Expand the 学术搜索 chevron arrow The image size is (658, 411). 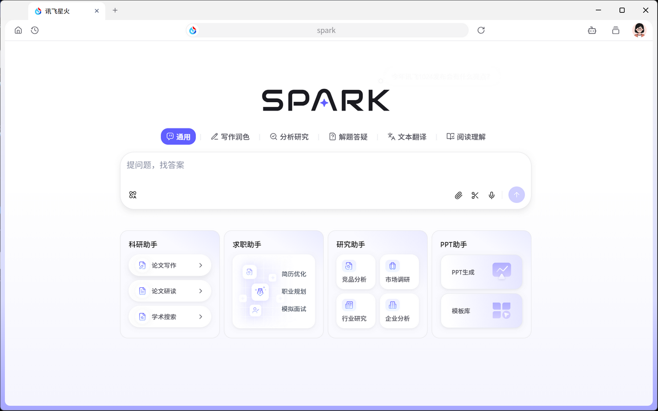click(x=200, y=317)
